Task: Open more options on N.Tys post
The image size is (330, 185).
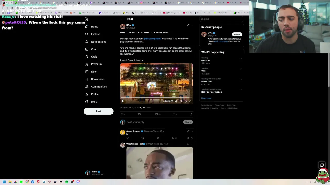Action: click(192, 25)
